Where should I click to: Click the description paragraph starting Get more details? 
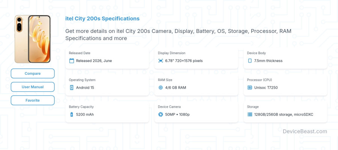tap(178, 34)
